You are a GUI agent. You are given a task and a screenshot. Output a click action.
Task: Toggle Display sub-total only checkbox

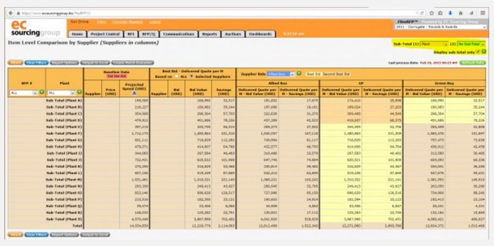tap(478, 52)
